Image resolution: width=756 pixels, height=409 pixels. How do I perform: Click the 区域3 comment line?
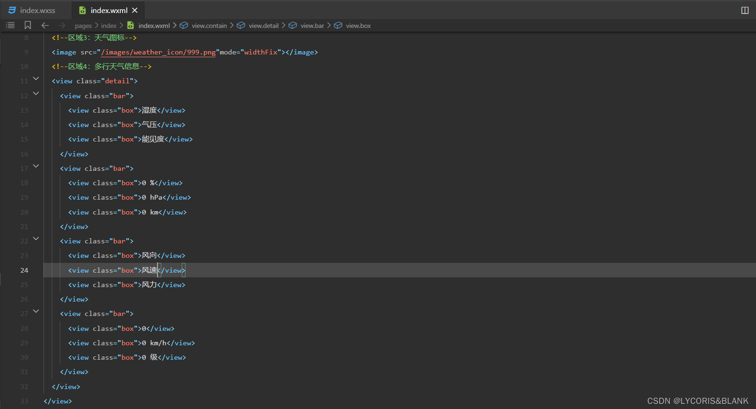94,38
